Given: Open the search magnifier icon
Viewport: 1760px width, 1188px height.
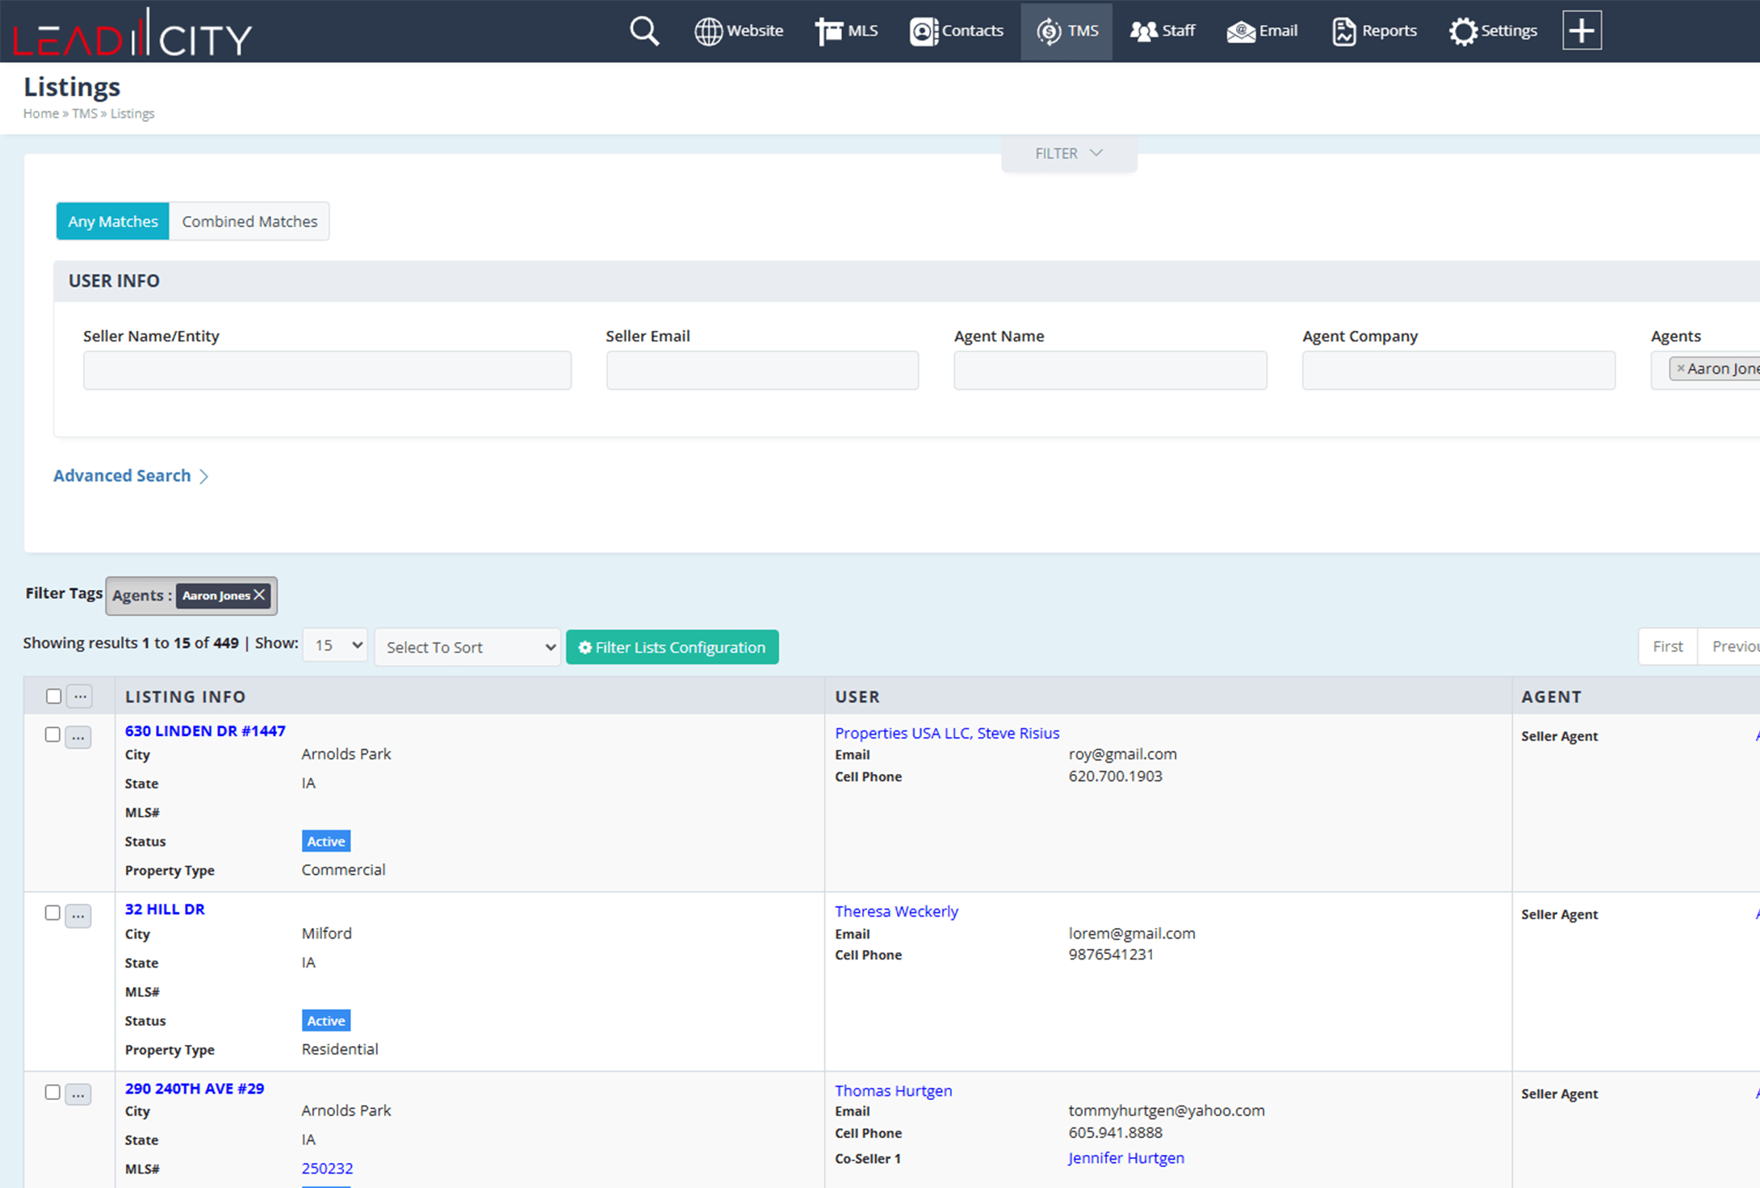Looking at the screenshot, I should click(644, 31).
